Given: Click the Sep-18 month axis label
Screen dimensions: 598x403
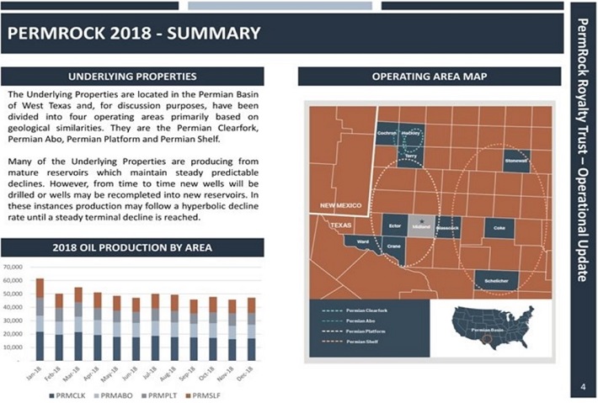Looking at the screenshot, I should (x=188, y=374).
